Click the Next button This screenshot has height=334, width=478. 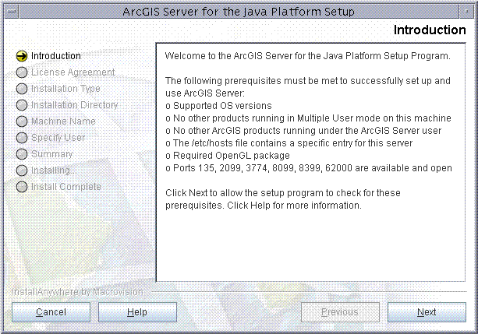[427, 312]
